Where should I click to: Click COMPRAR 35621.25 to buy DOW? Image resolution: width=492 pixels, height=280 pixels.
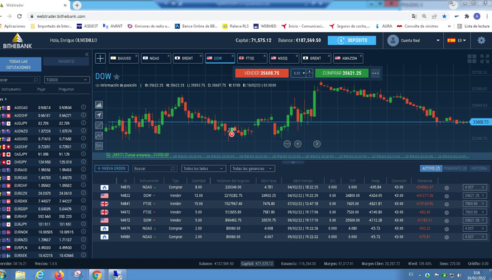(342, 73)
